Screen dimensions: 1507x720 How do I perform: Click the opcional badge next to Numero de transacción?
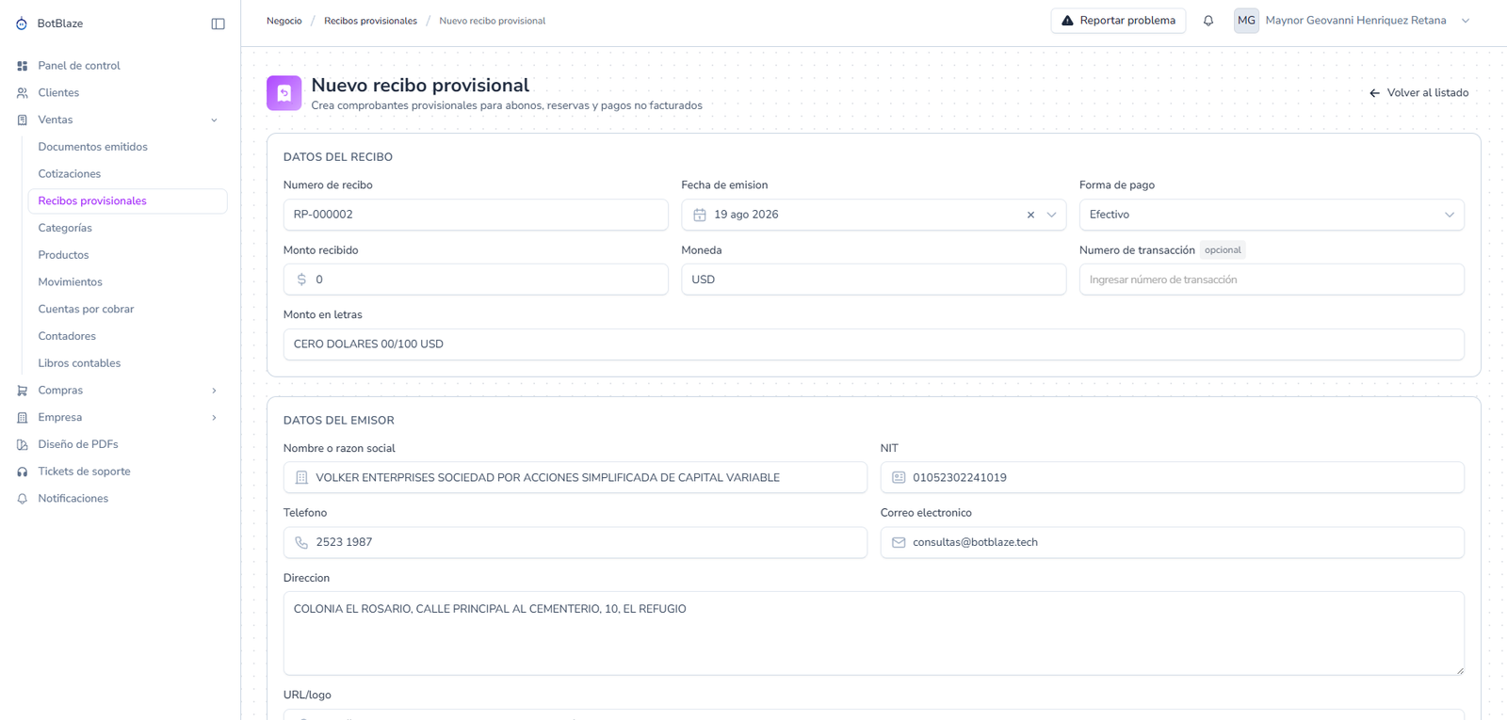tap(1223, 250)
